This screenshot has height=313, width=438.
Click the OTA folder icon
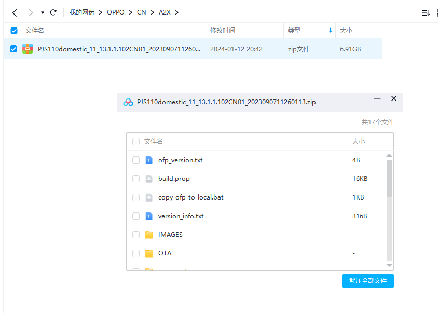coord(149,253)
